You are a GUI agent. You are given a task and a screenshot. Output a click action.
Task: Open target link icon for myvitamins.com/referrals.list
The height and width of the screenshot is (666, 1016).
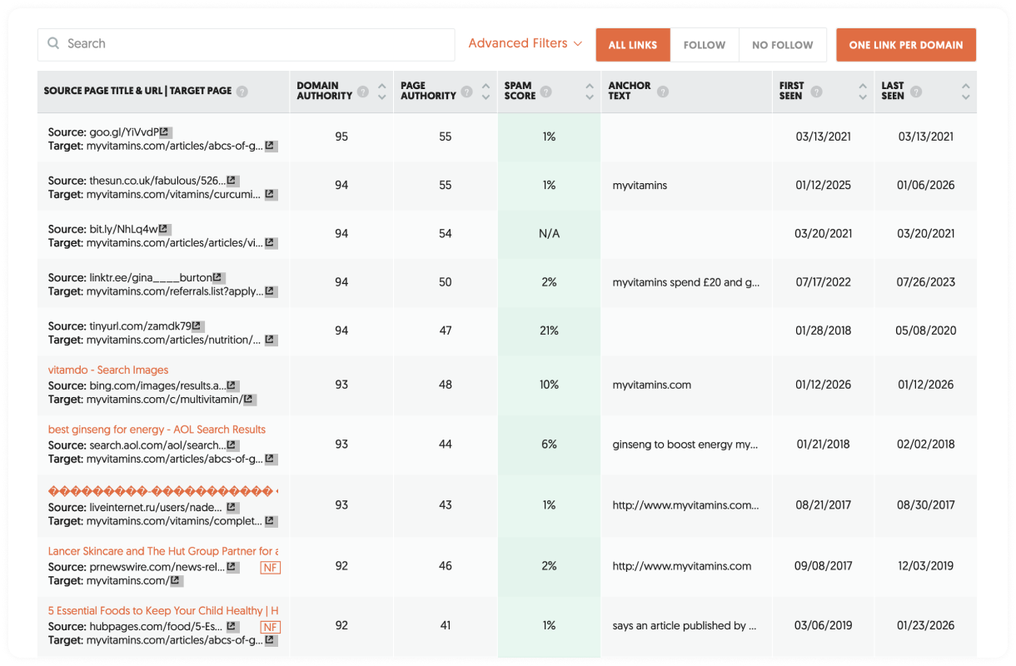pyautogui.click(x=271, y=291)
